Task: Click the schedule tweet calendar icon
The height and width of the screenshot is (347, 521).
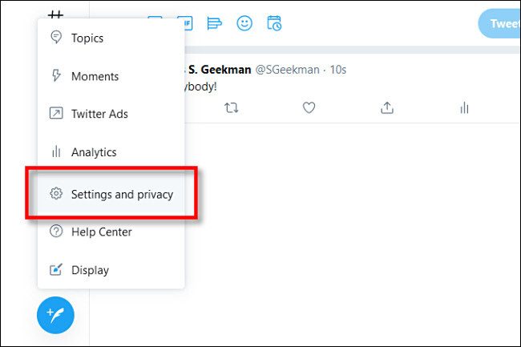Action: [274, 23]
